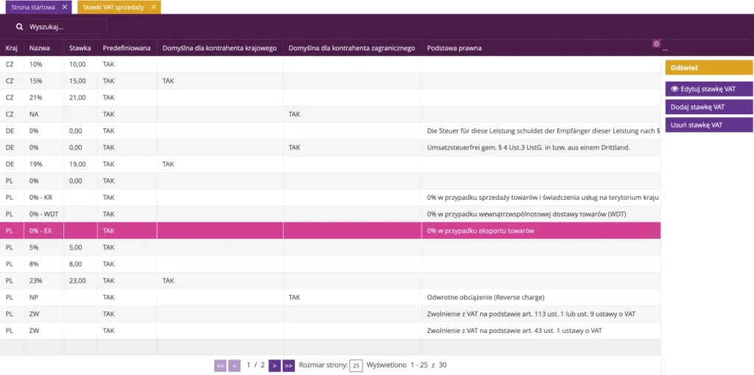Click the ellipsis next to column settings

click(666, 49)
